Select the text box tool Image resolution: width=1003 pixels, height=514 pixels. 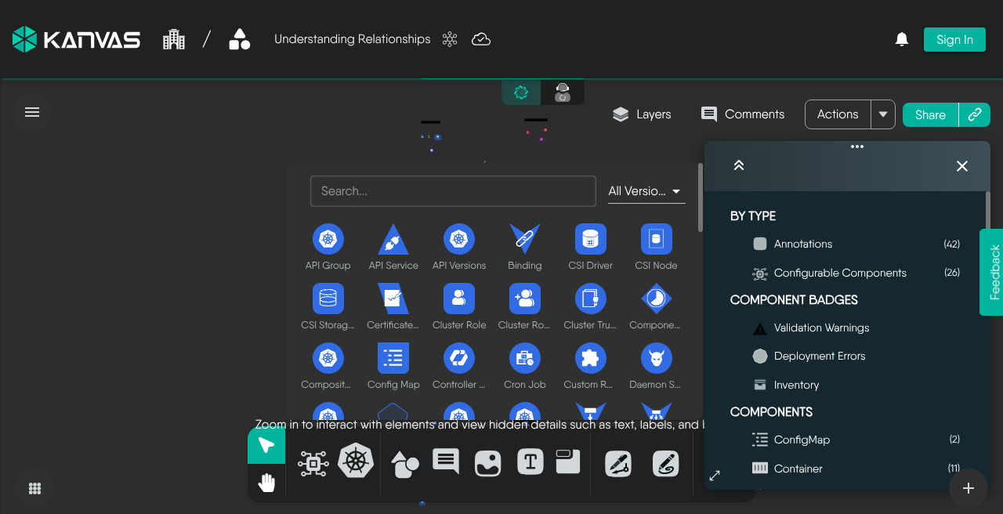pyautogui.click(x=530, y=462)
